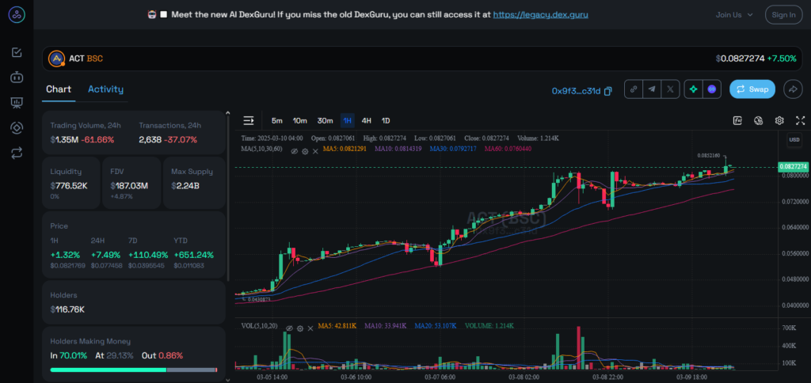This screenshot has height=383, width=811.
Task: Click the blue Swap button
Action: tap(752, 89)
